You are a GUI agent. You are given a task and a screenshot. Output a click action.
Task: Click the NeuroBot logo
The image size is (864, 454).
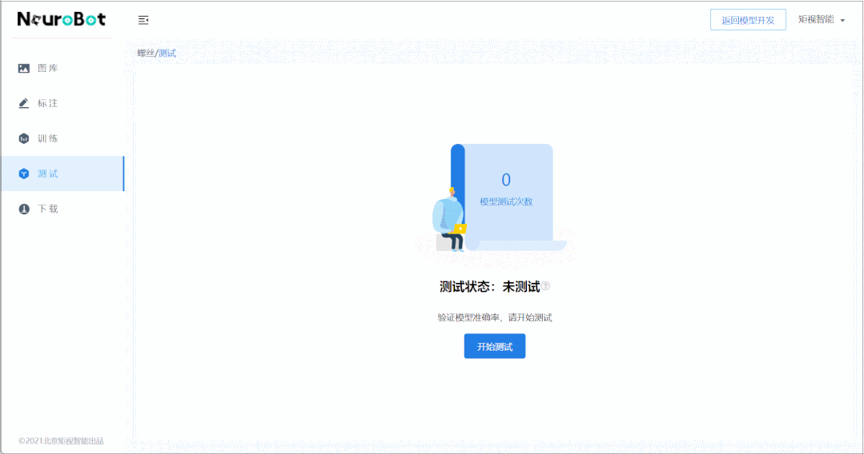(x=61, y=19)
